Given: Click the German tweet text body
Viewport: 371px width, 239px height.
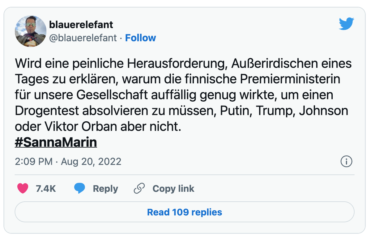Looking at the screenshot, I should 183,95.
